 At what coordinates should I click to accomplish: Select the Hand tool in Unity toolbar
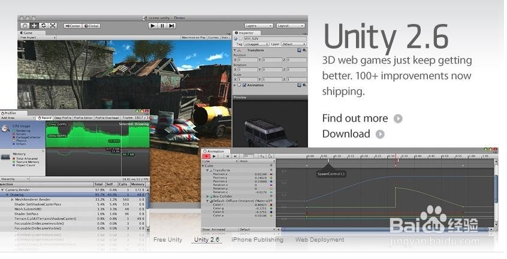[x=25, y=26]
